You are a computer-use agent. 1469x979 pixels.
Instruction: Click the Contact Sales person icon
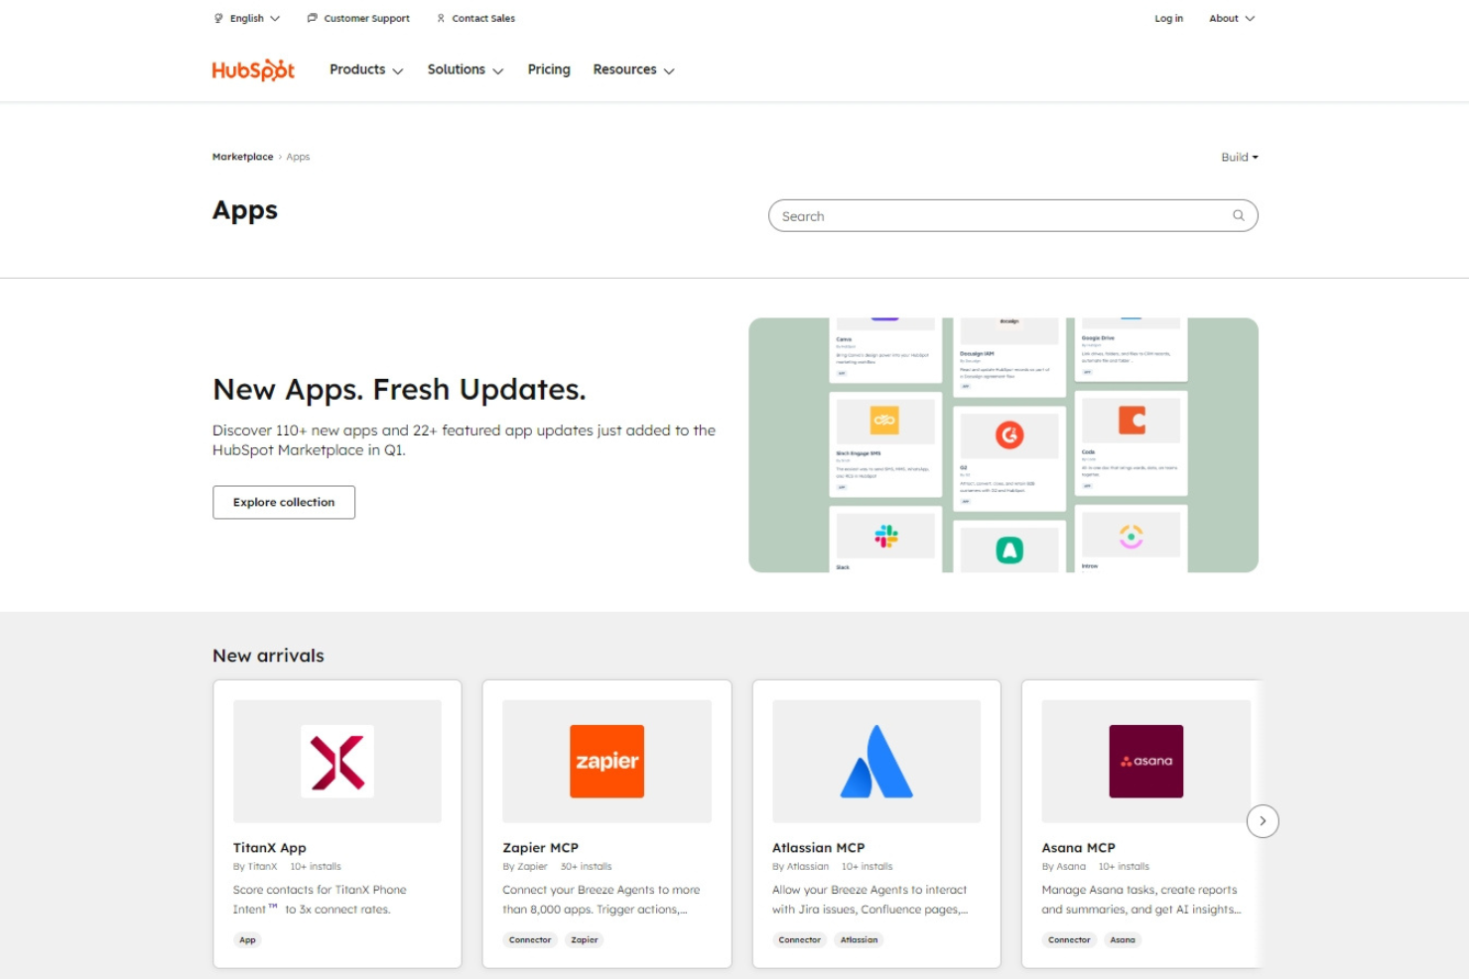pos(440,17)
